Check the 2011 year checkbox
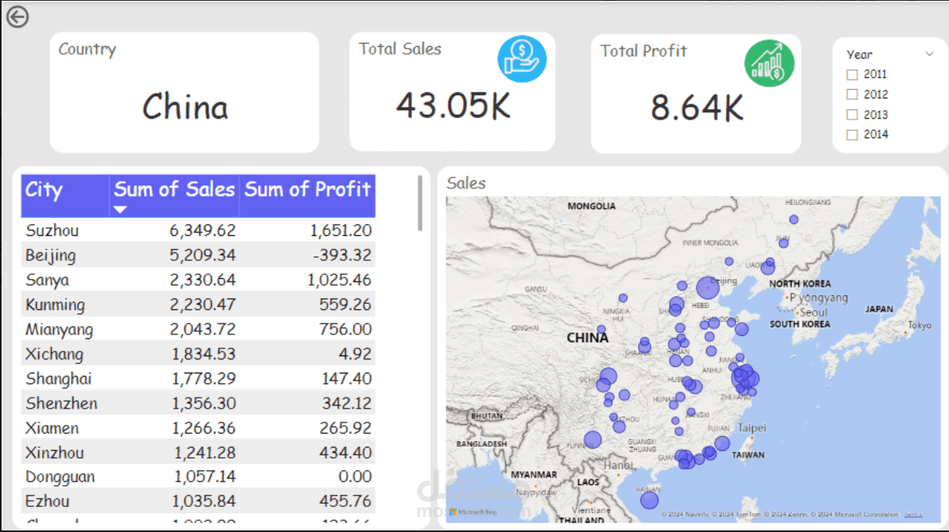949x532 pixels. coord(852,75)
